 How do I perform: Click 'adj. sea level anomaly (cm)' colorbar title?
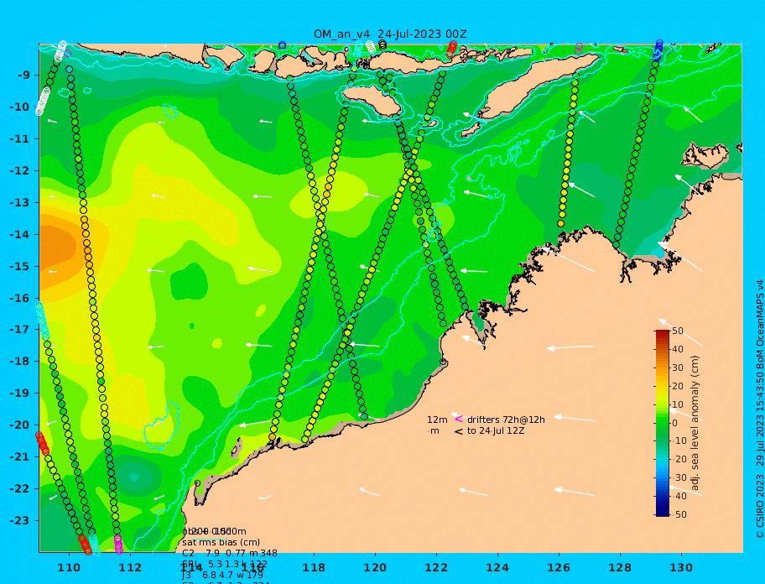[695, 423]
